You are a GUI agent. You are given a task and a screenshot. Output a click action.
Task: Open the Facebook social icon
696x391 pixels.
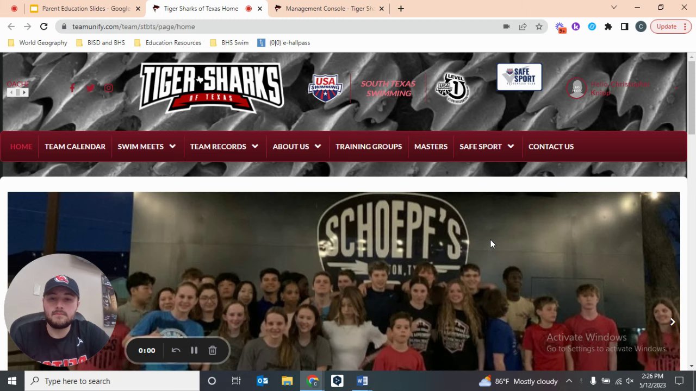click(x=72, y=88)
